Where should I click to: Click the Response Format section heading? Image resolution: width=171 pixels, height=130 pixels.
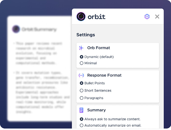(104, 75)
